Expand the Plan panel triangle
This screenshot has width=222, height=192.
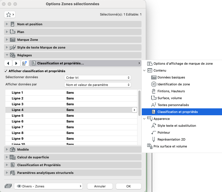pos(7,32)
